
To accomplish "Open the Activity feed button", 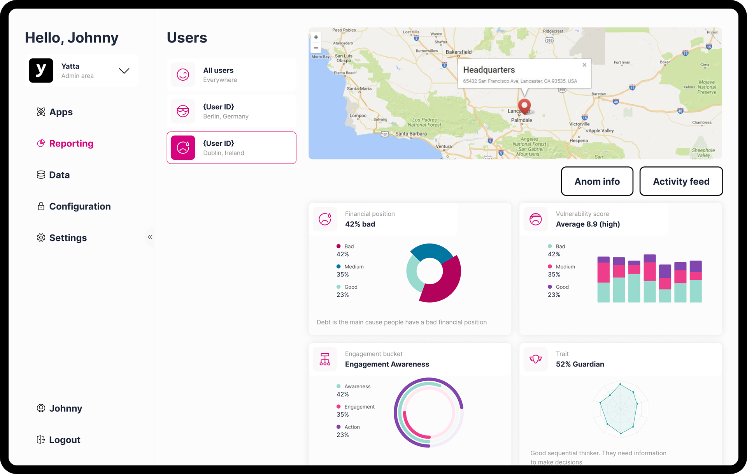I will 681,181.
